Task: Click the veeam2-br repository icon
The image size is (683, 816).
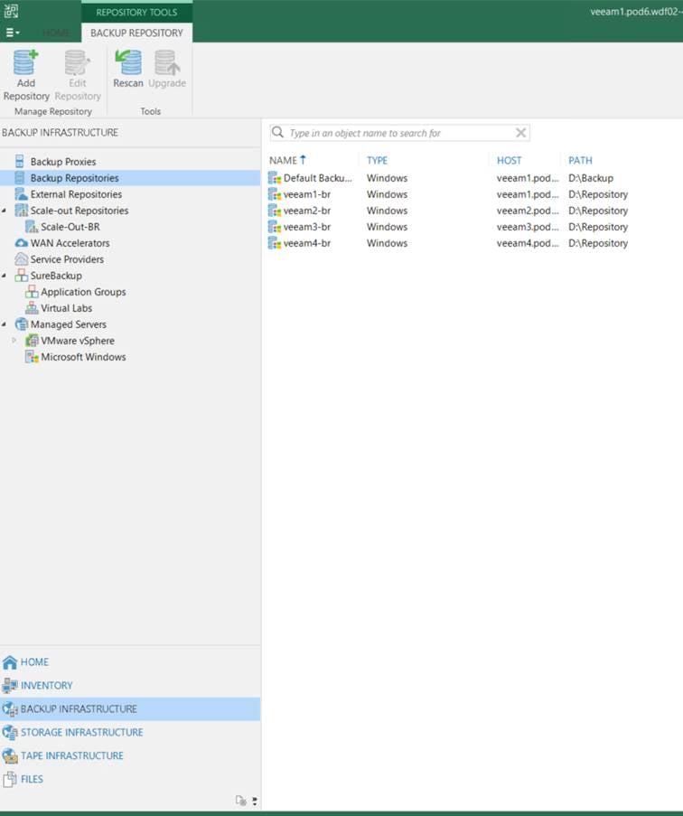Action: tap(274, 211)
